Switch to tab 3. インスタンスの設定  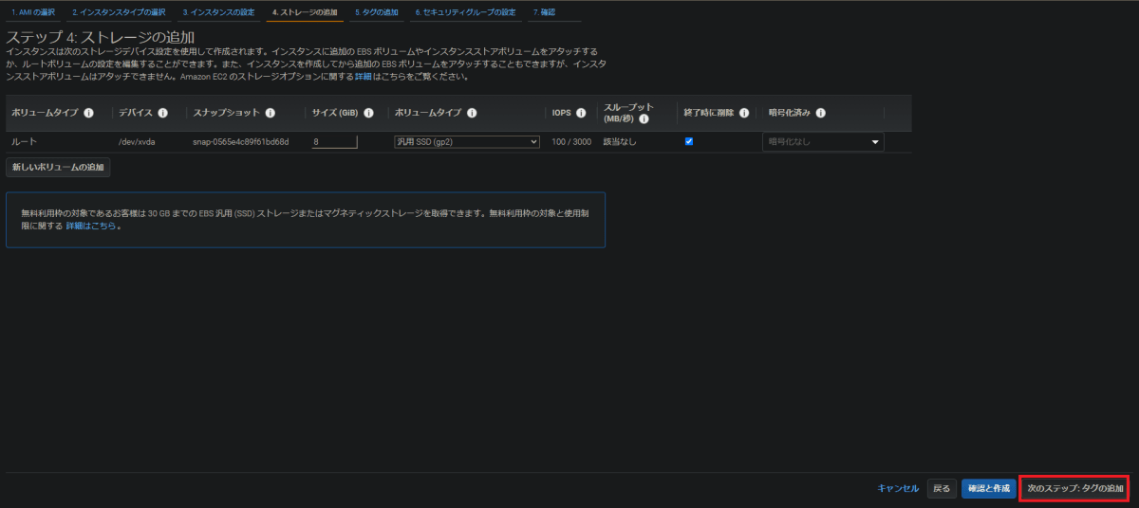click(218, 12)
